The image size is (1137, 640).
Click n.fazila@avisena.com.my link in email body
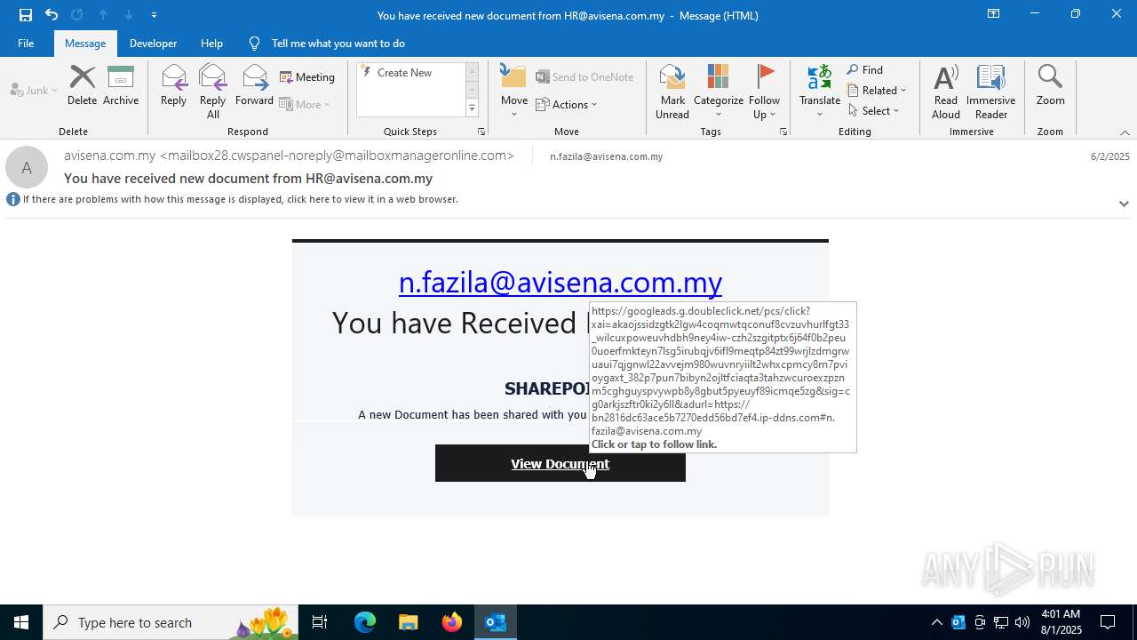(x=561, y=282)
